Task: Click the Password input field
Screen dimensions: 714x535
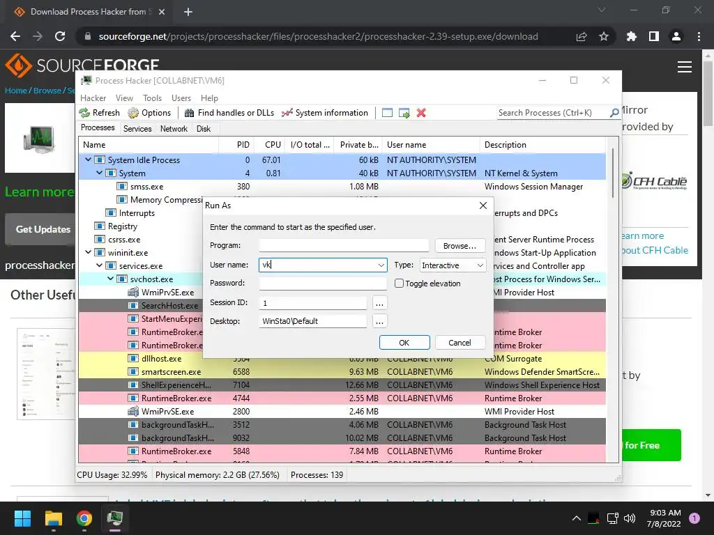Action: click(x=323, y=283)
